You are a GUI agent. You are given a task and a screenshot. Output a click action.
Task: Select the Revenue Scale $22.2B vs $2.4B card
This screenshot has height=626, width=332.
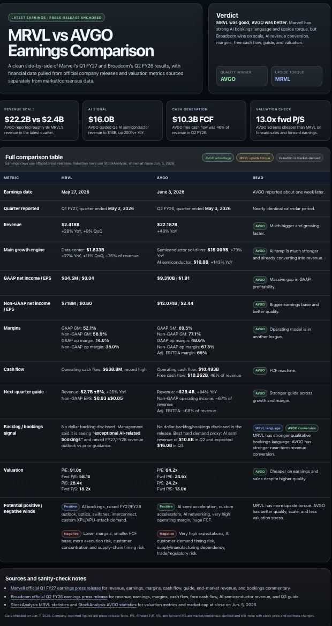[x=39, y=121]
